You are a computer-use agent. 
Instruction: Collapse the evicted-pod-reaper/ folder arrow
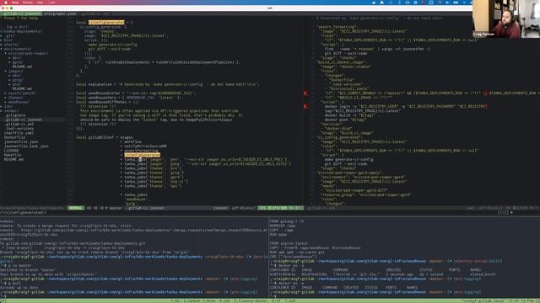6,54
